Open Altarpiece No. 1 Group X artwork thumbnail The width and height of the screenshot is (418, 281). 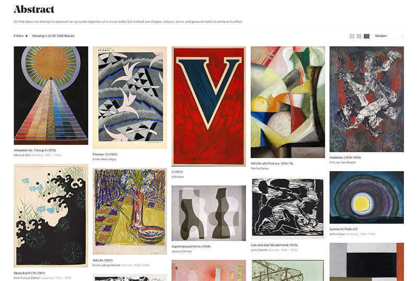(51, 96)
